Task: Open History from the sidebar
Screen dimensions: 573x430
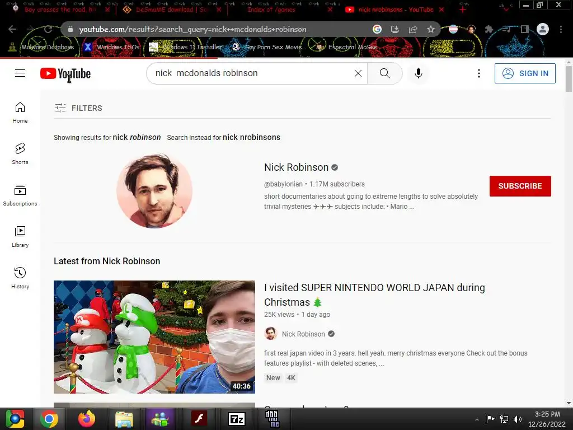Action: coord(20,278)
